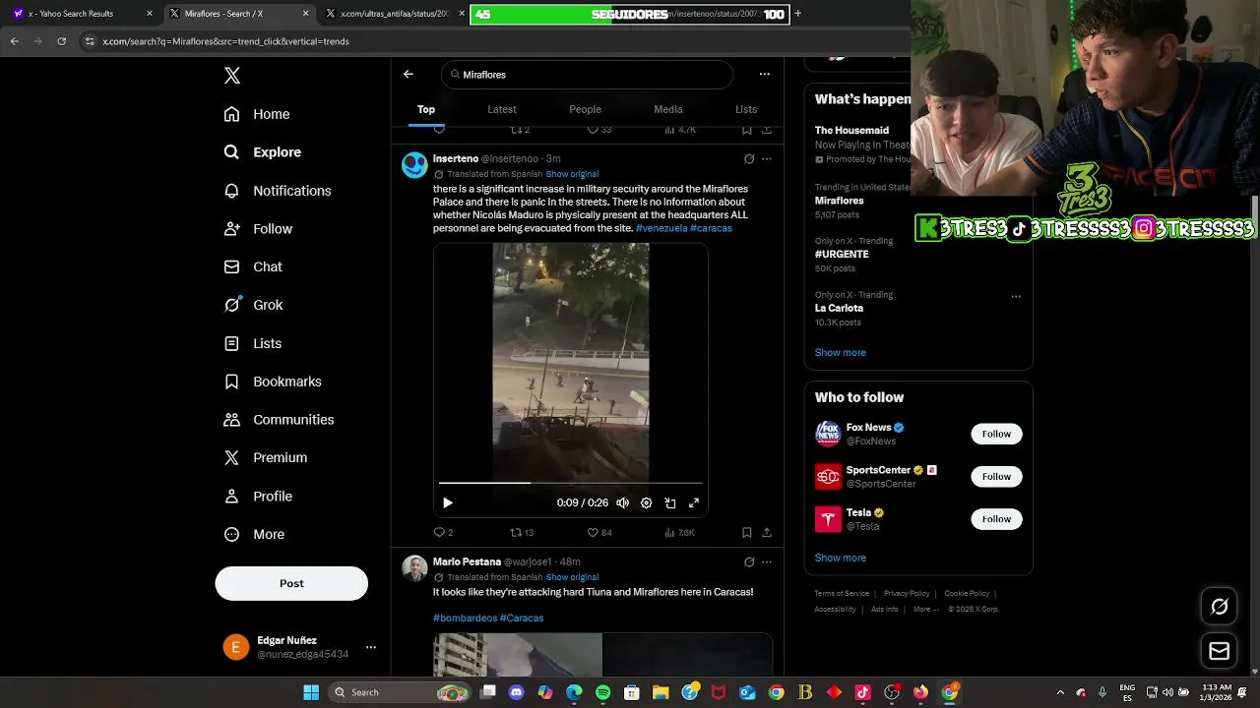Open Communities in the sidebar
Image resolution: width=1260 pixels, height=708 pixels.
[279, 420]
